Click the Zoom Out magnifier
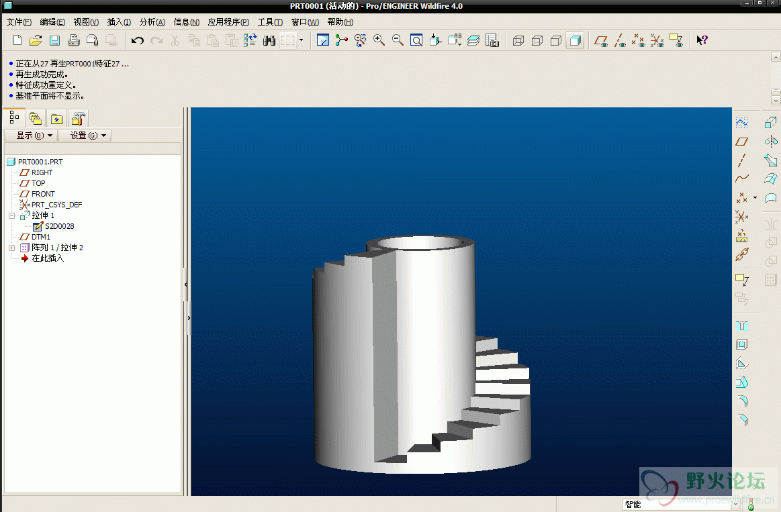 pyautogui.click(x=398, y=40)
